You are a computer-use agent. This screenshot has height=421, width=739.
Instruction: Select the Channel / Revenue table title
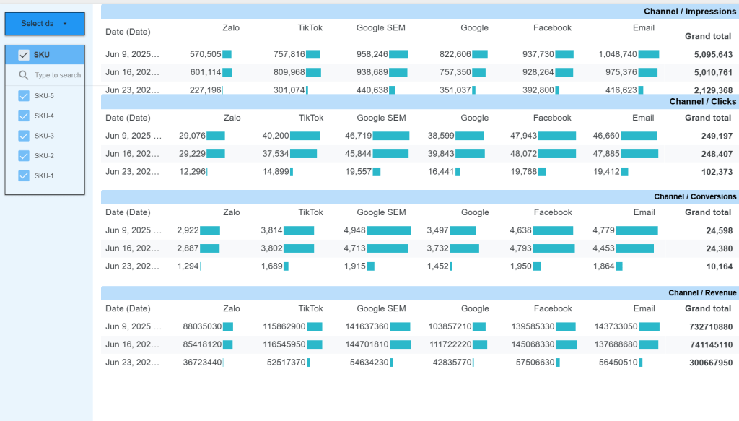coord(702,293)
